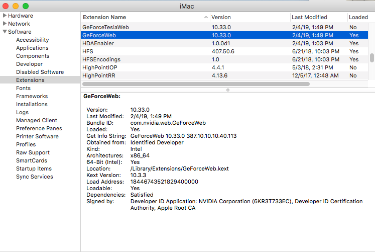This screenshot has width=375, height=252.
Task: Zoom the iMac window with green button
Action: pyautogui.click(x=26, y=6)
